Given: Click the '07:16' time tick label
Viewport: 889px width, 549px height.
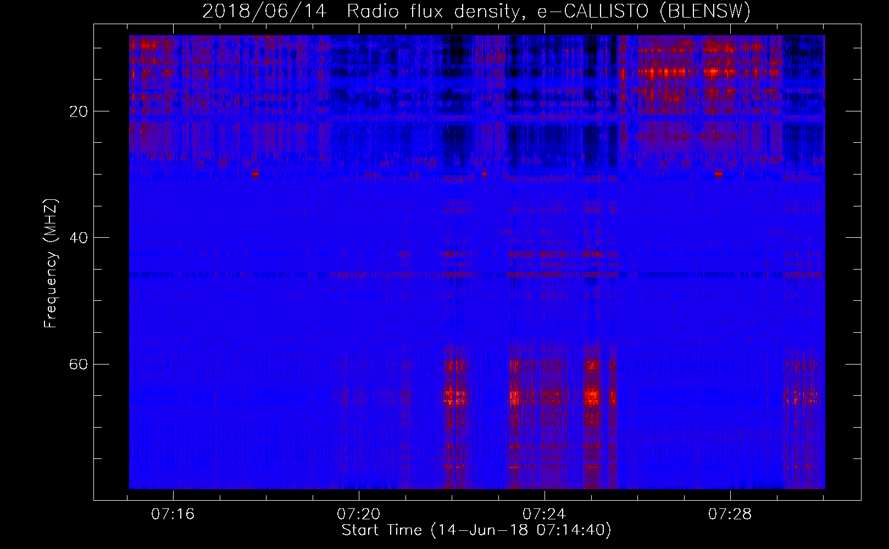Looking at the screenshot, I should click(173, 514).
